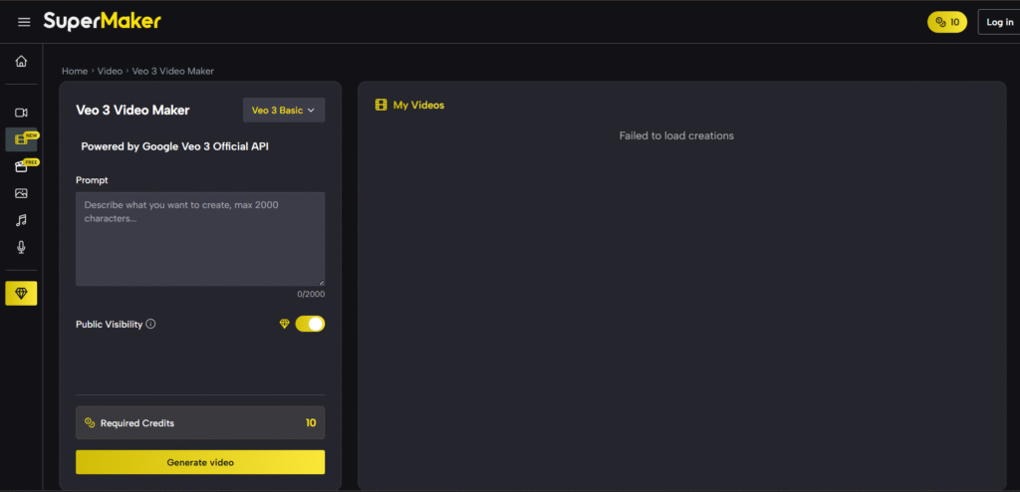
Task: Select the sidebar icon with NEW badge
Action: (x=21, y=139)
